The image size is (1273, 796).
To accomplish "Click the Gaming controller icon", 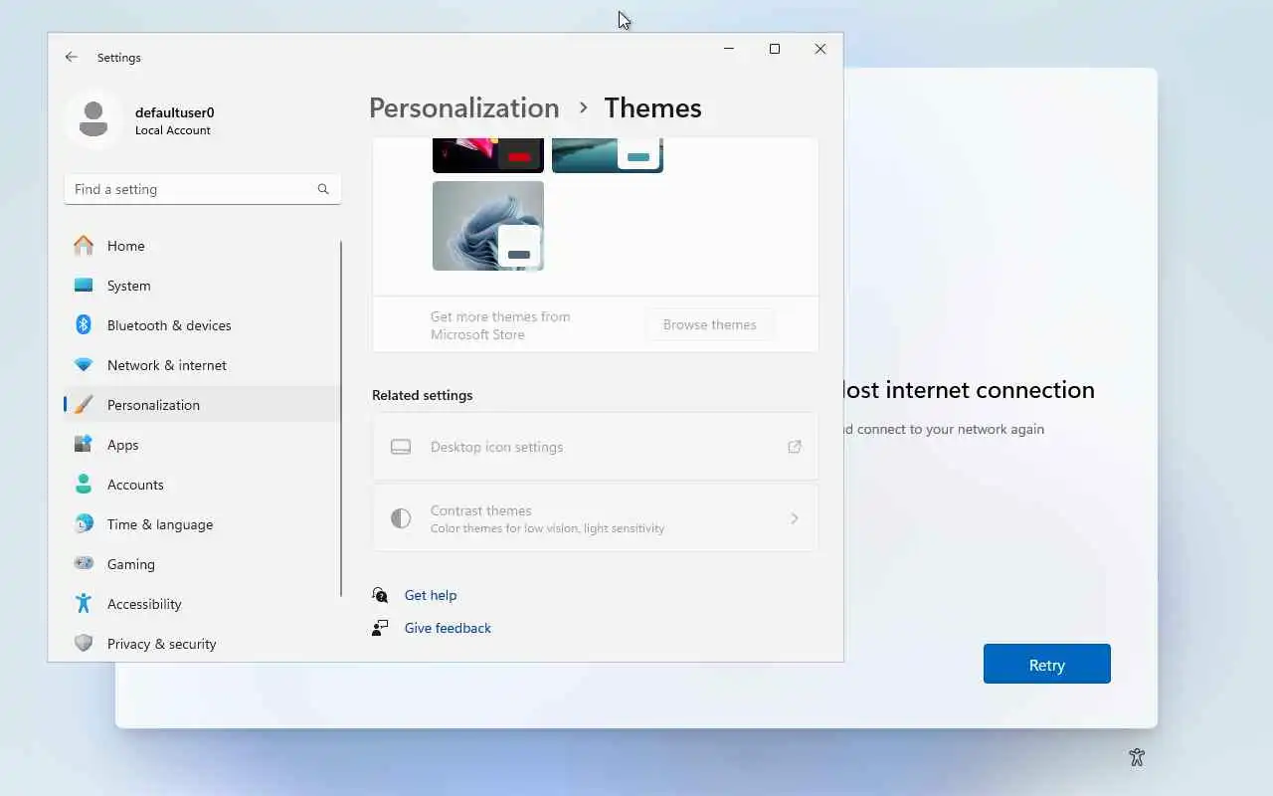I will coord(84,564).
